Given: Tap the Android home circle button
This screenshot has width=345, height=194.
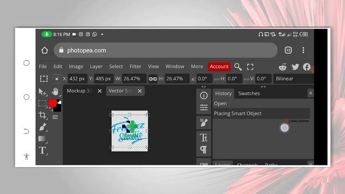Looking at the screenshot, I should tap(26, 97).
